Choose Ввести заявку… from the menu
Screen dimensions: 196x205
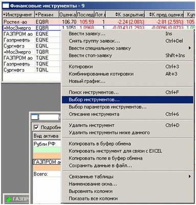point(127,34)
